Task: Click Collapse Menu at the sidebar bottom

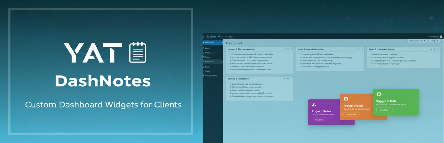Action: [211, 76]
